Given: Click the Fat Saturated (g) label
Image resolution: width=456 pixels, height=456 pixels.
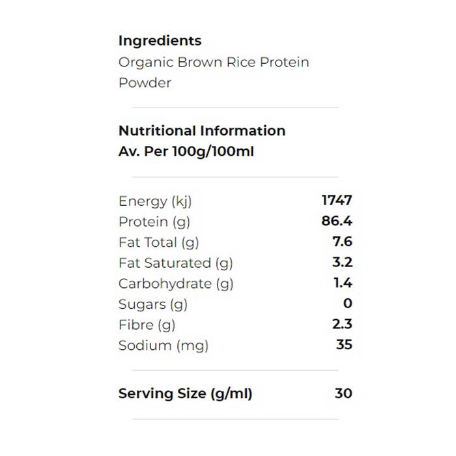Looking at the screenshot, I should click(x=176, y=263).
